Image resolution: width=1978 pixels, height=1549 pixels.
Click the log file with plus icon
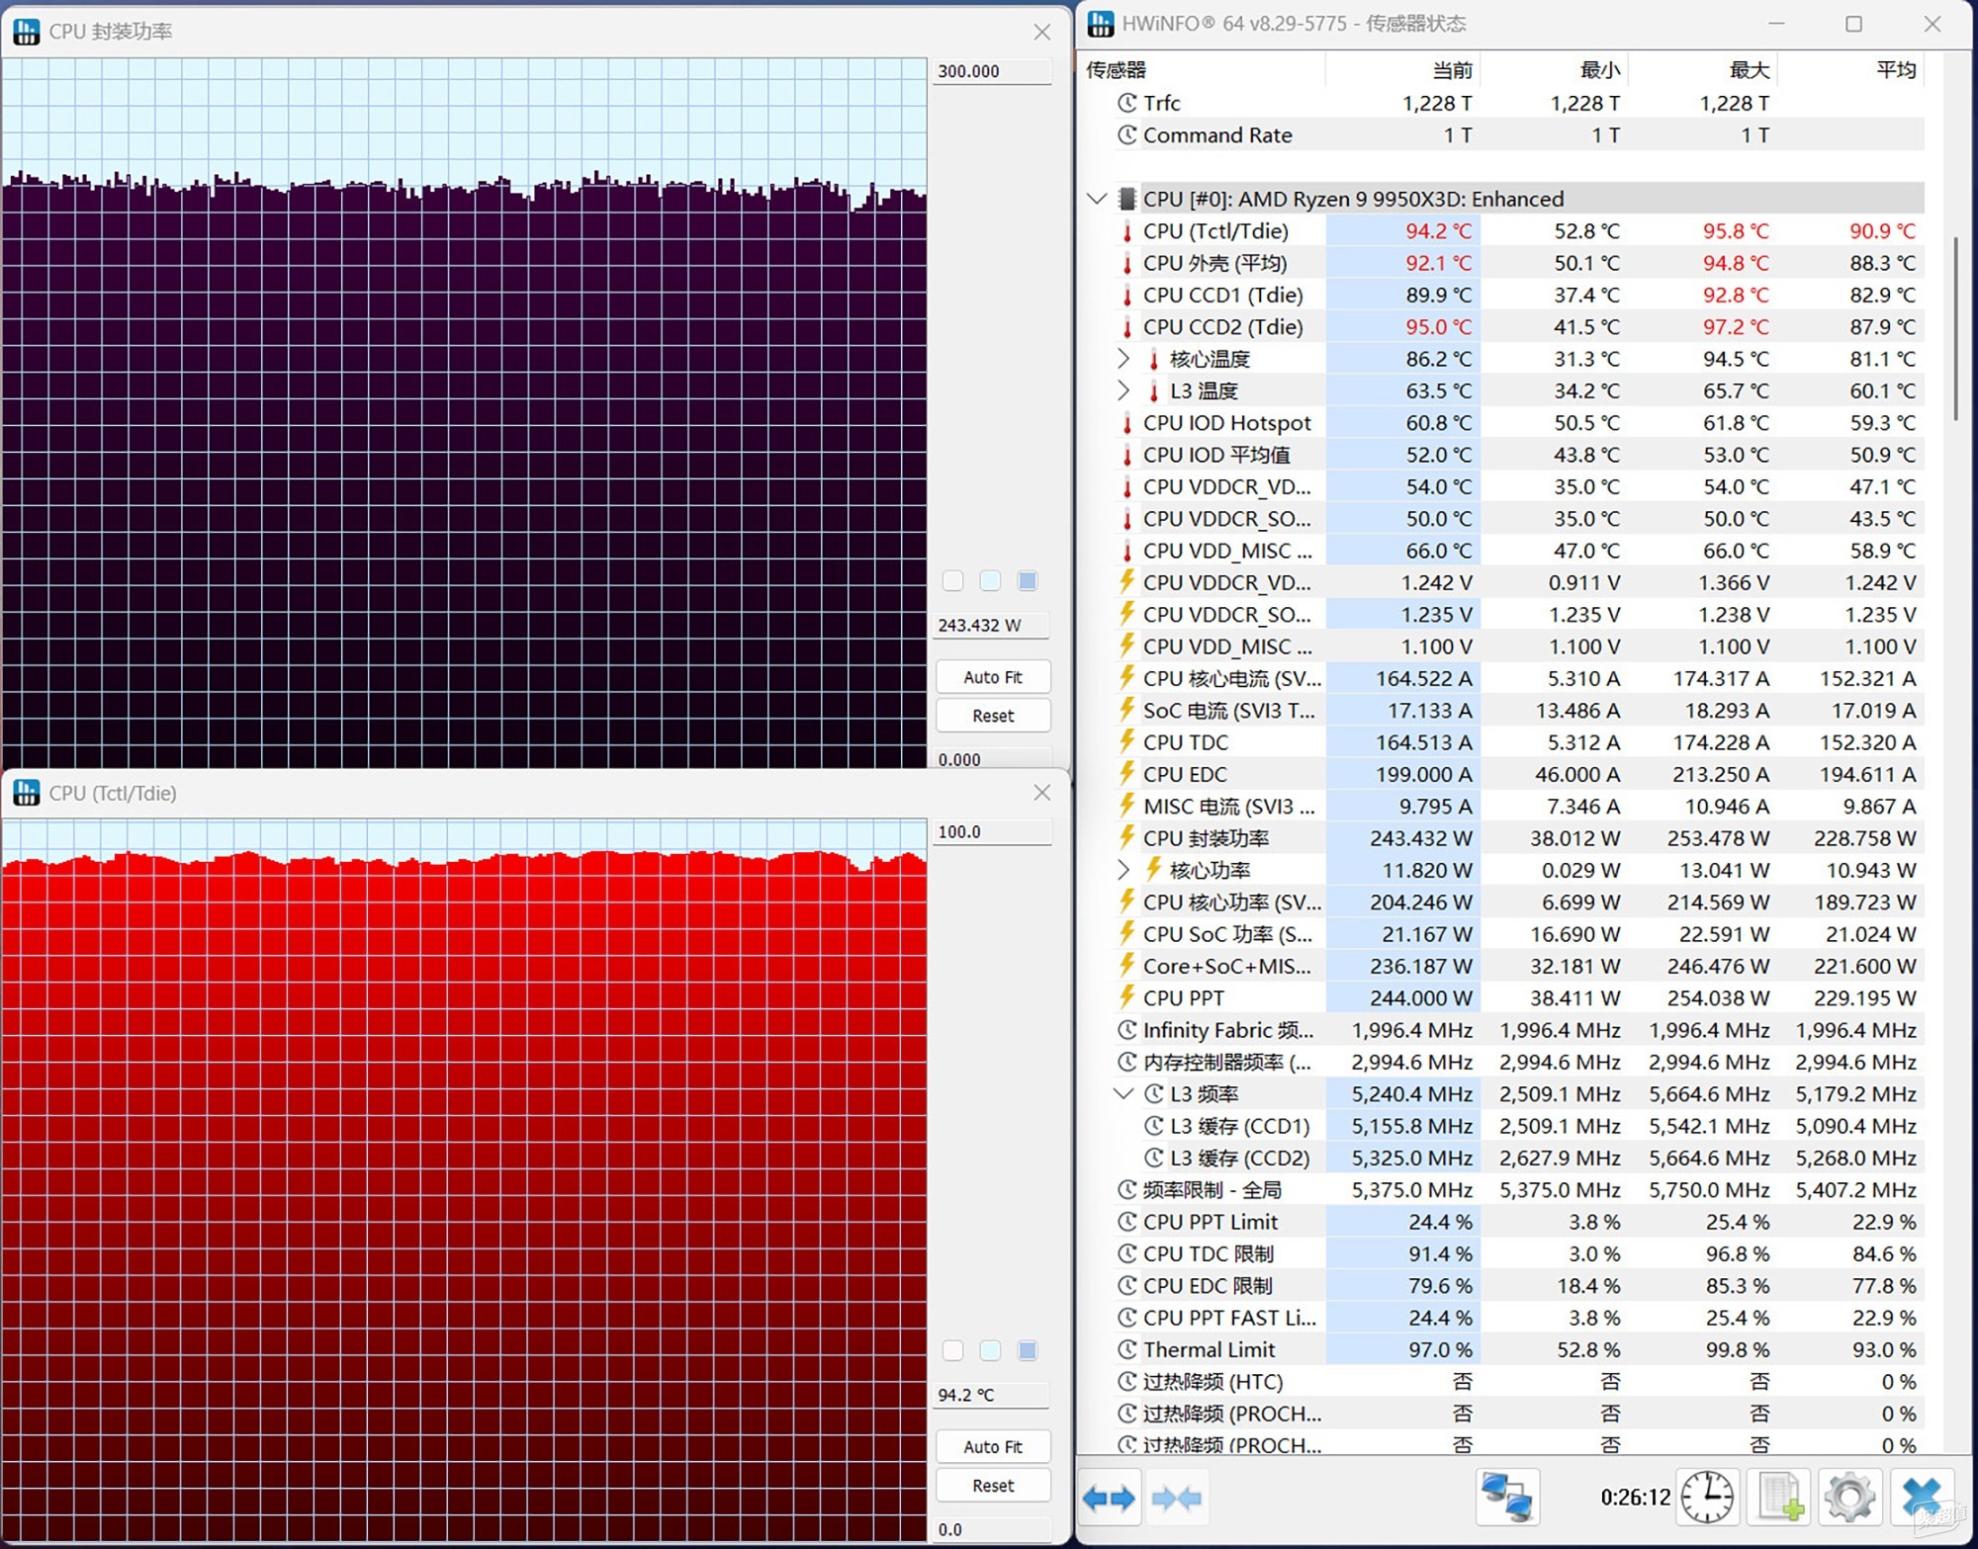pyautogui.click(x=1780, y=1497)
